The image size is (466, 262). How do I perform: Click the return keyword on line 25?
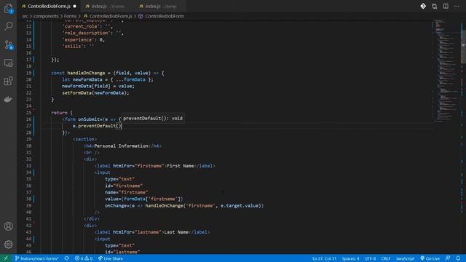click(59, 113)
